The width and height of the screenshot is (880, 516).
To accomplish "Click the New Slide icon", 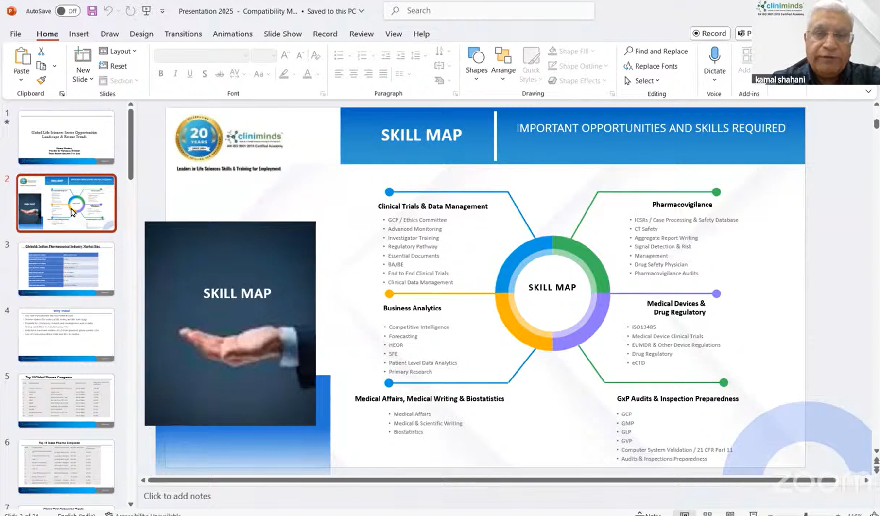I will 83,56.
